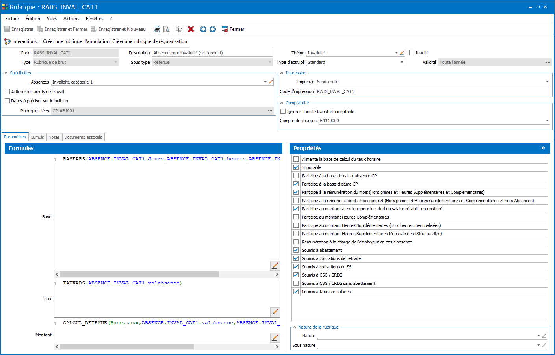The height and width of the screenshot is (355, 555).
Task: Click Enregistrer et Fermer toolbar button
Action: click(62, 29)
